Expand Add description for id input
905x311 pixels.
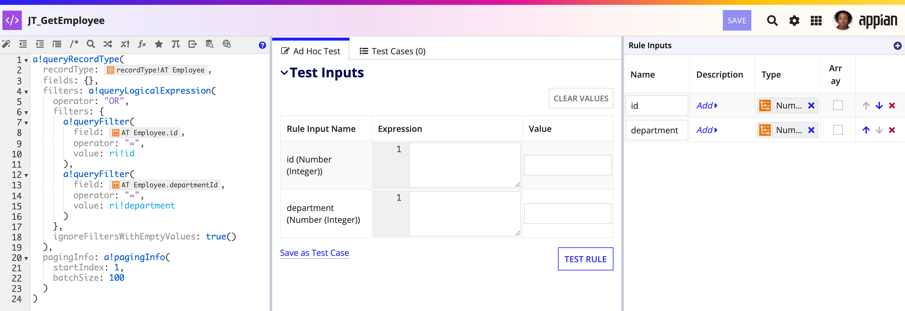[707, 105]
